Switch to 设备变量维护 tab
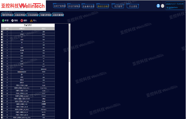Screen dimensions: 186x119 point(58,15)
